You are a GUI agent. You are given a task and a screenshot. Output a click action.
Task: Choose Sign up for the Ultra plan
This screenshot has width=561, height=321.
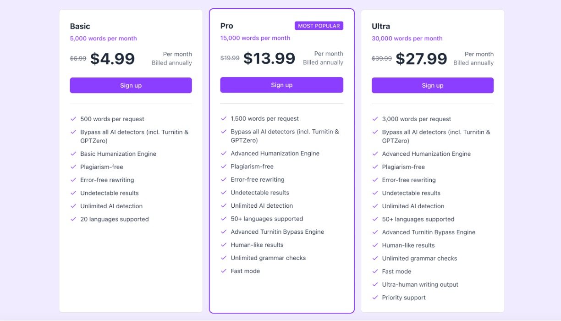[432, 85]
